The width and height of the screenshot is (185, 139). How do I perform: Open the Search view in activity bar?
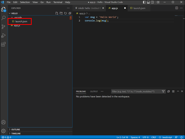4,18
